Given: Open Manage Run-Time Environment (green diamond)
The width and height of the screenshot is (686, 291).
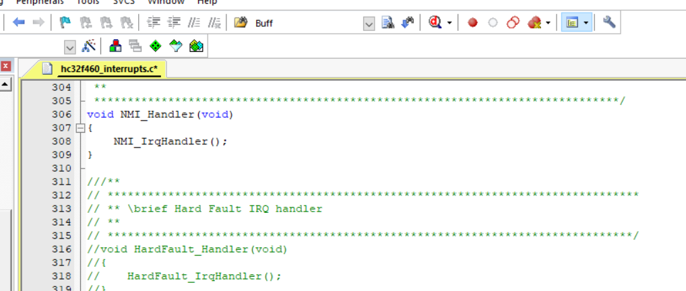Looking at the screenshot, I should (156, 46).
